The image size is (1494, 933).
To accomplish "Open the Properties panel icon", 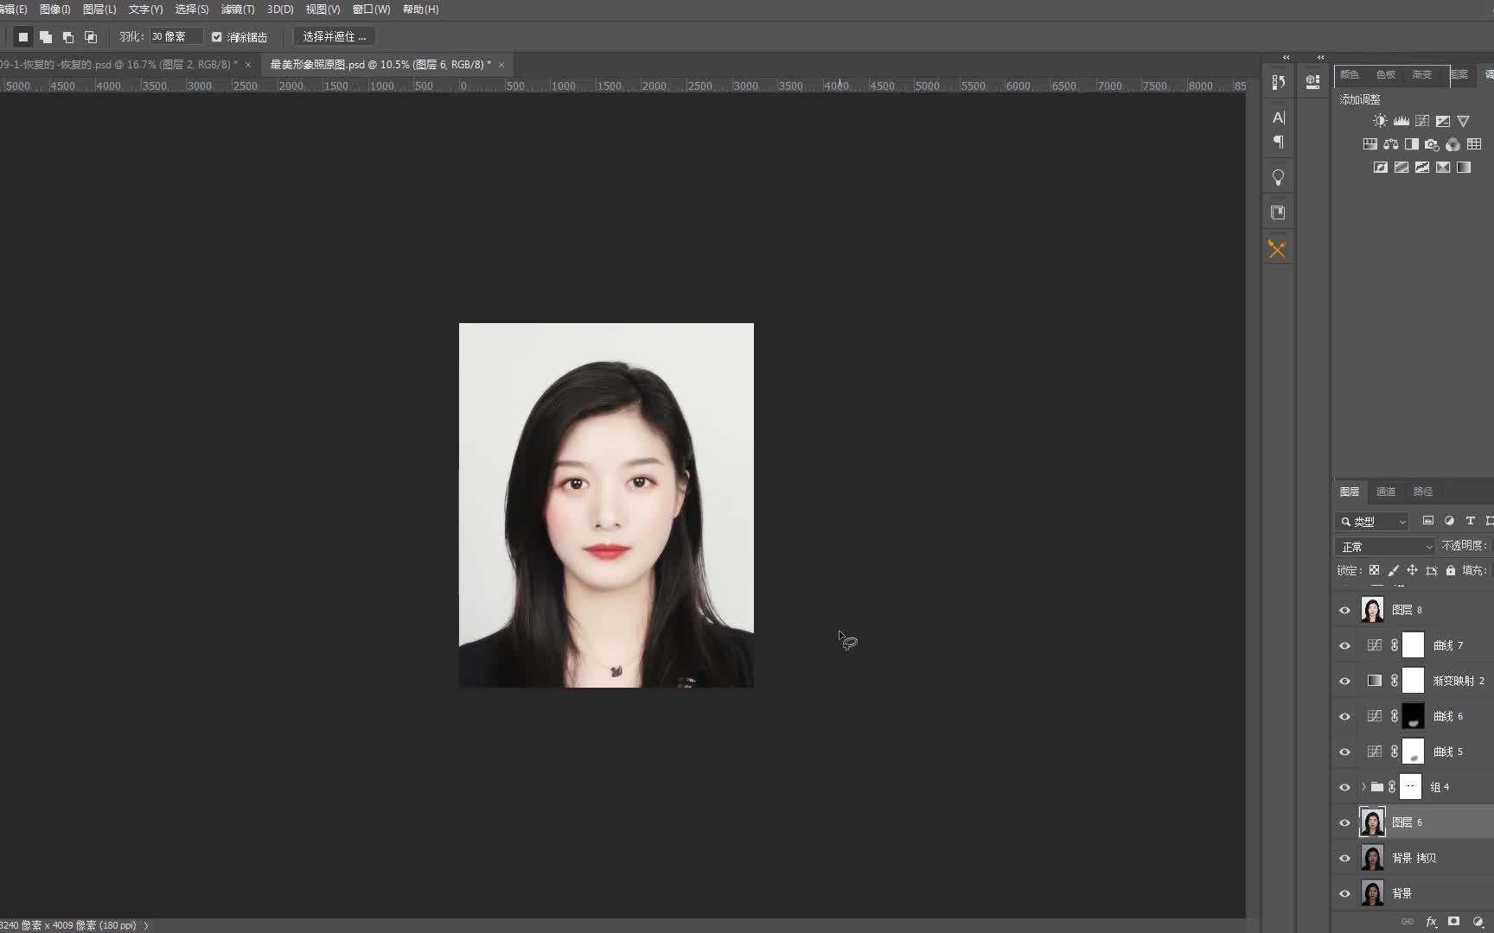I will (1312, 82).
